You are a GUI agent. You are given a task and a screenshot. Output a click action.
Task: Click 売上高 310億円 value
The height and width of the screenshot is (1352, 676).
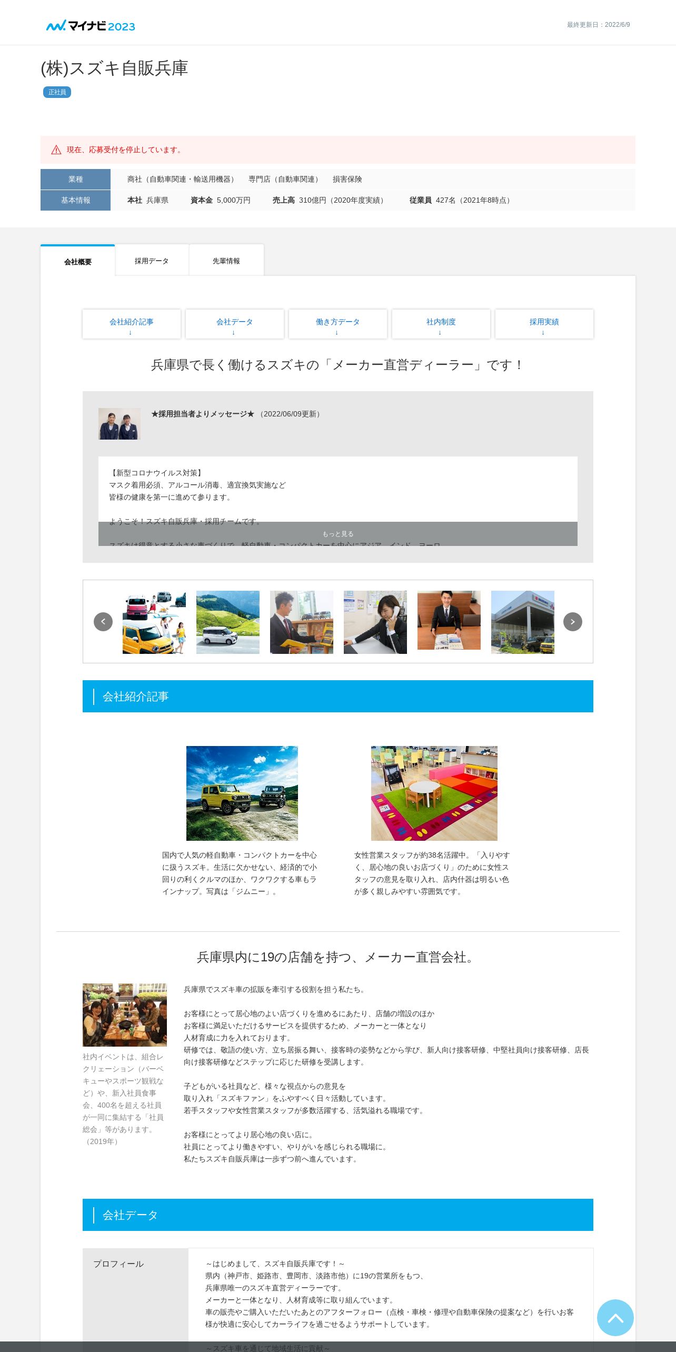pyautogui.click(x=330, y=200)
